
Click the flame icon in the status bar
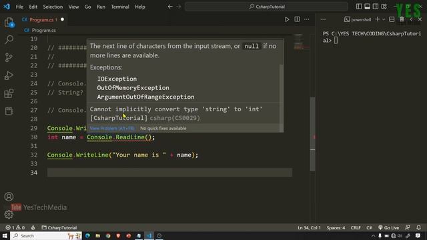[33, 227]
